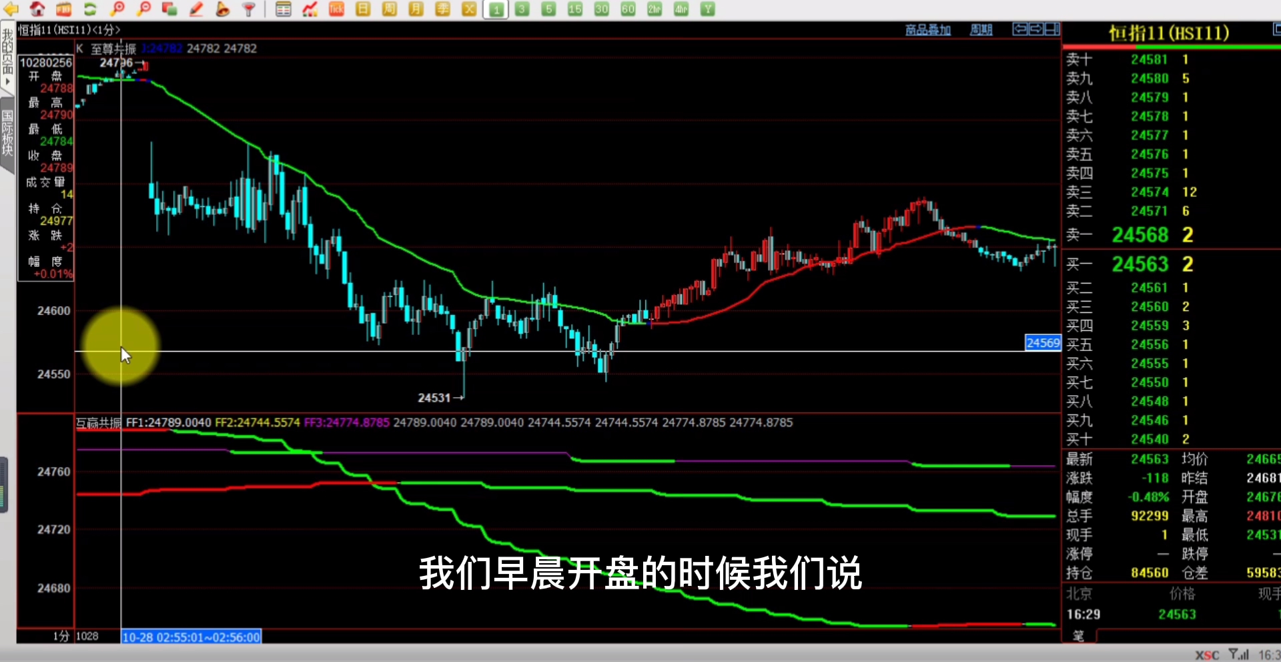Switch to weekly (周) K-line period
Screen dimensions: 1281x662
389,9
